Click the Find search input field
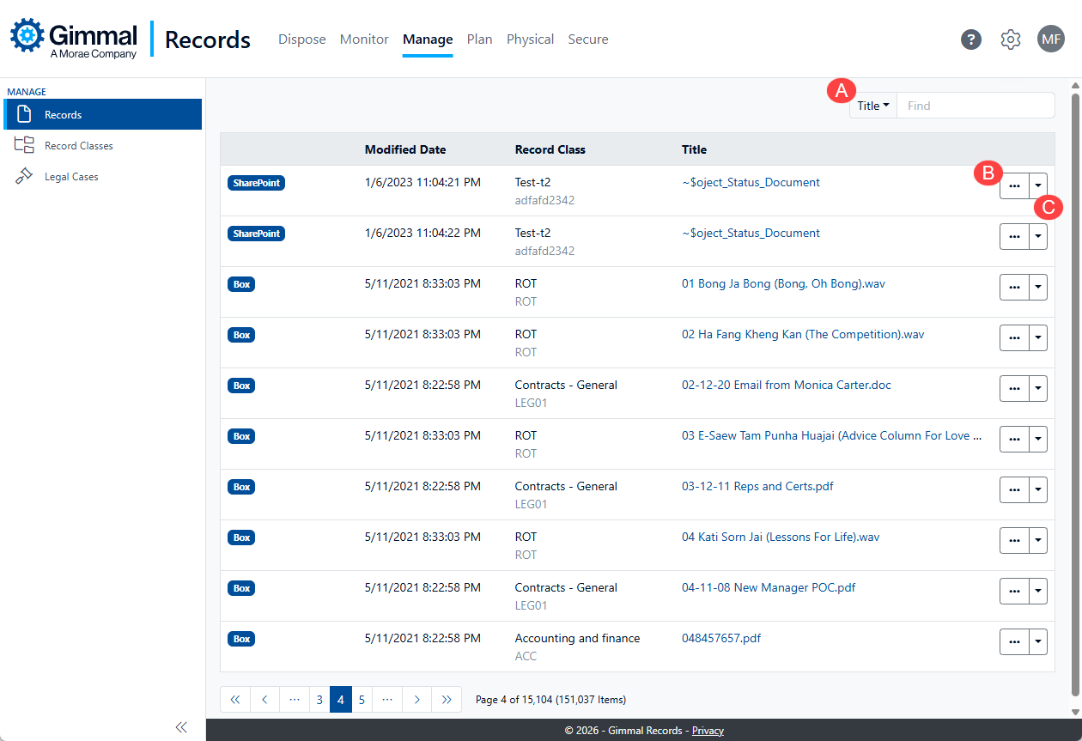This screenshot has height=741, width=1082. [x=975, y=106]
